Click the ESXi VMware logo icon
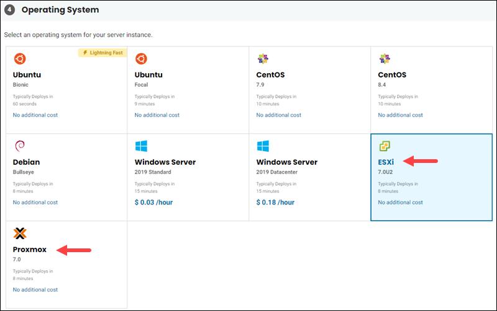The width and height of the screenshot is (497, 311). [385, 146]
